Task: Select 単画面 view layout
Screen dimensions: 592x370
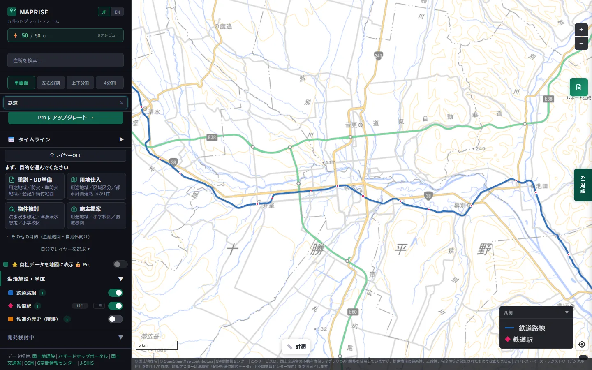Action: point(21,83)
